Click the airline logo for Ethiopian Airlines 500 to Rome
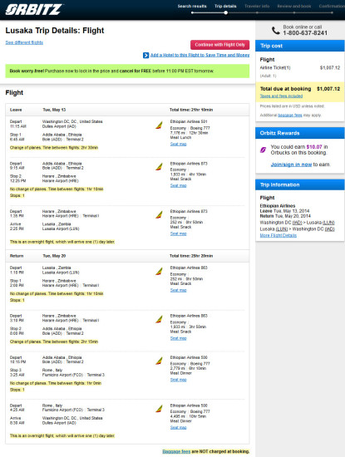This screenshot has width=345, height=457. pos(159,361)
